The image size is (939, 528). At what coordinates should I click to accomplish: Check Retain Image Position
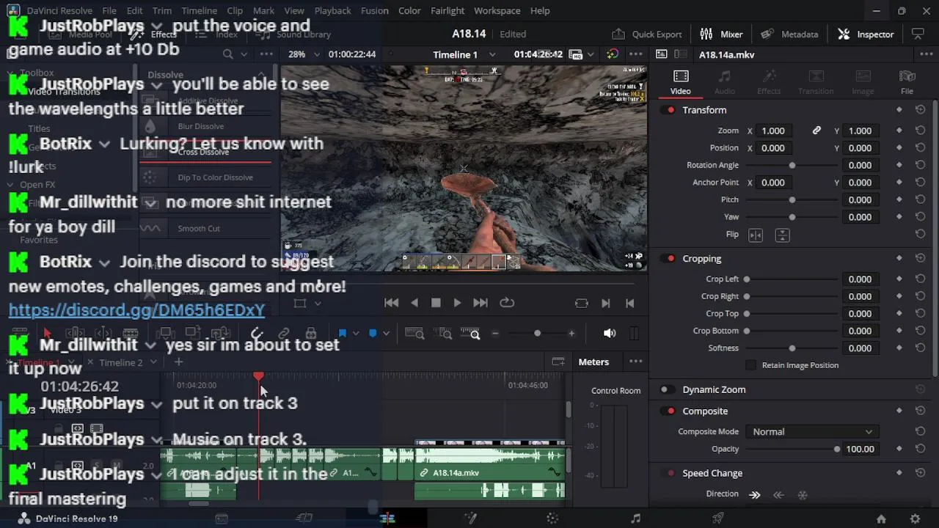pyautogui.click(x=750, y=365)
